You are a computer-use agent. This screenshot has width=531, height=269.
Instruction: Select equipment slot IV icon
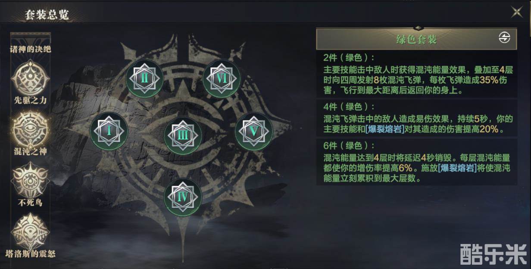click(183, 198)
